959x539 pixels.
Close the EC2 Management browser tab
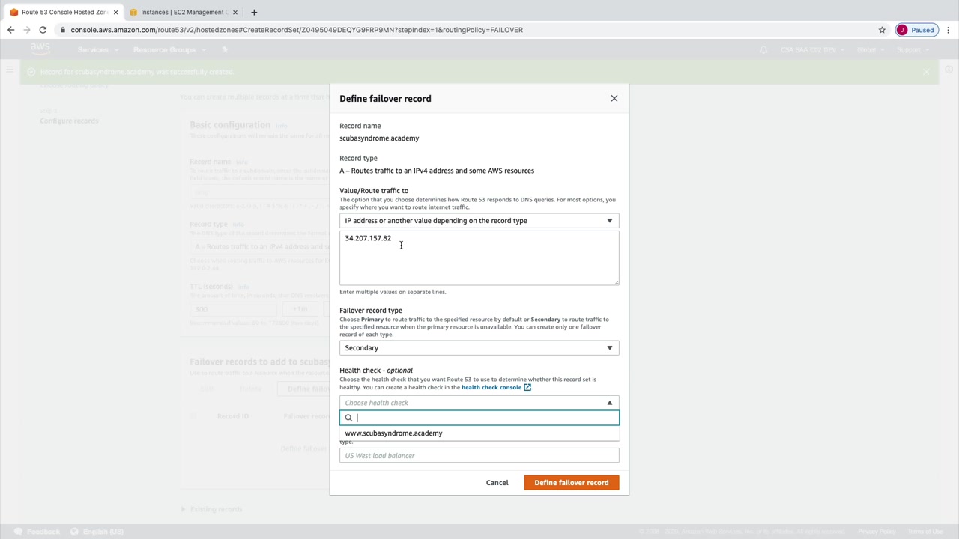pos(235,12)
